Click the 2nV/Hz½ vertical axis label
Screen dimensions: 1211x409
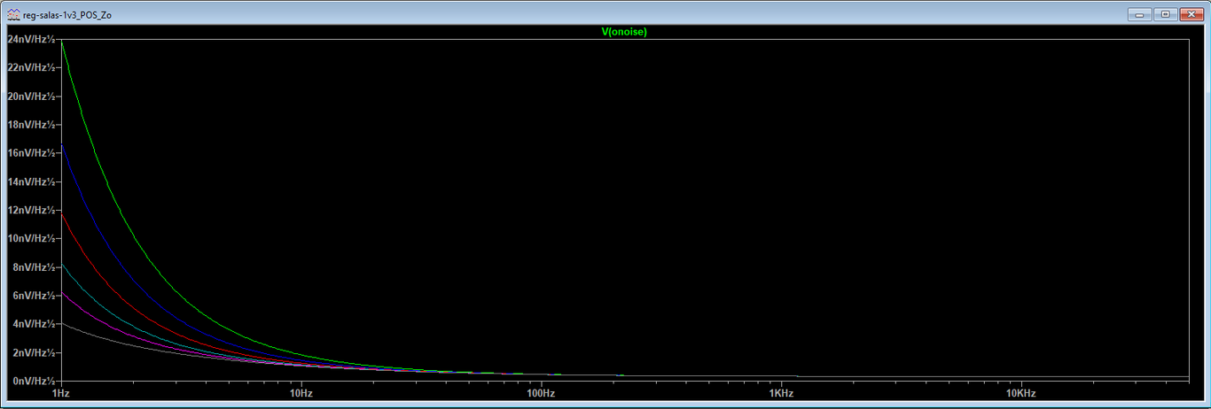(34, 352)
